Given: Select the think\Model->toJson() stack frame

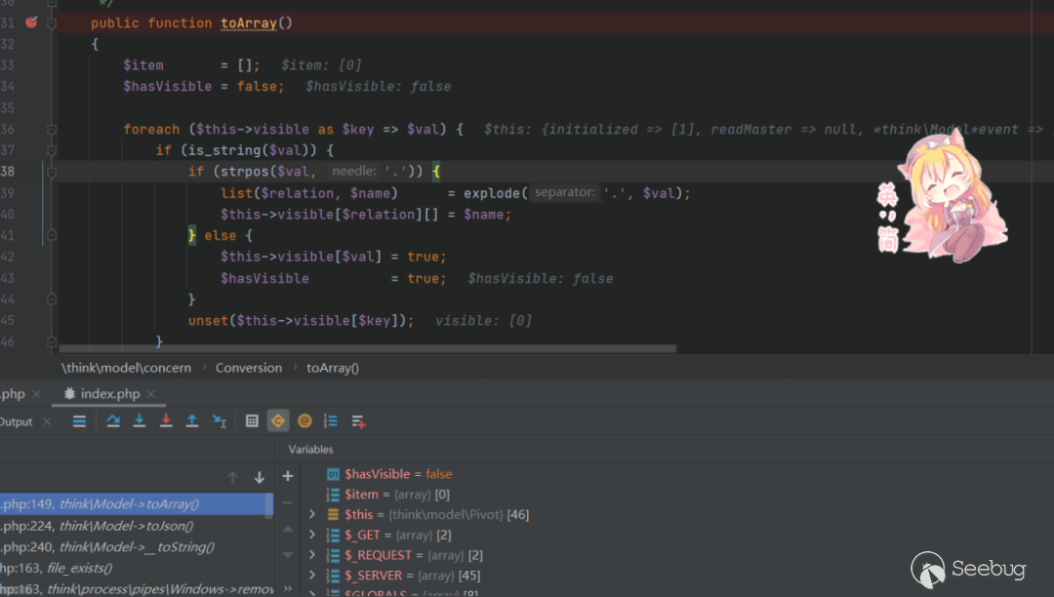Looking at the screenshot, I should [x=127, y=526].
